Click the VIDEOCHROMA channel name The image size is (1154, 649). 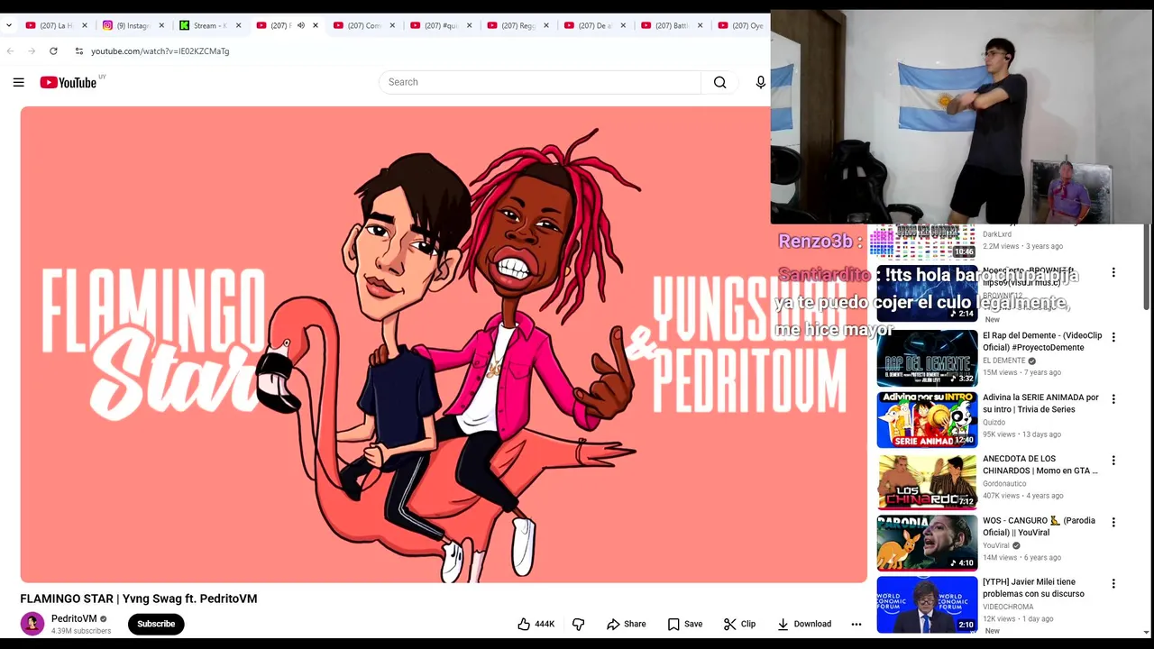[1009, 607]
